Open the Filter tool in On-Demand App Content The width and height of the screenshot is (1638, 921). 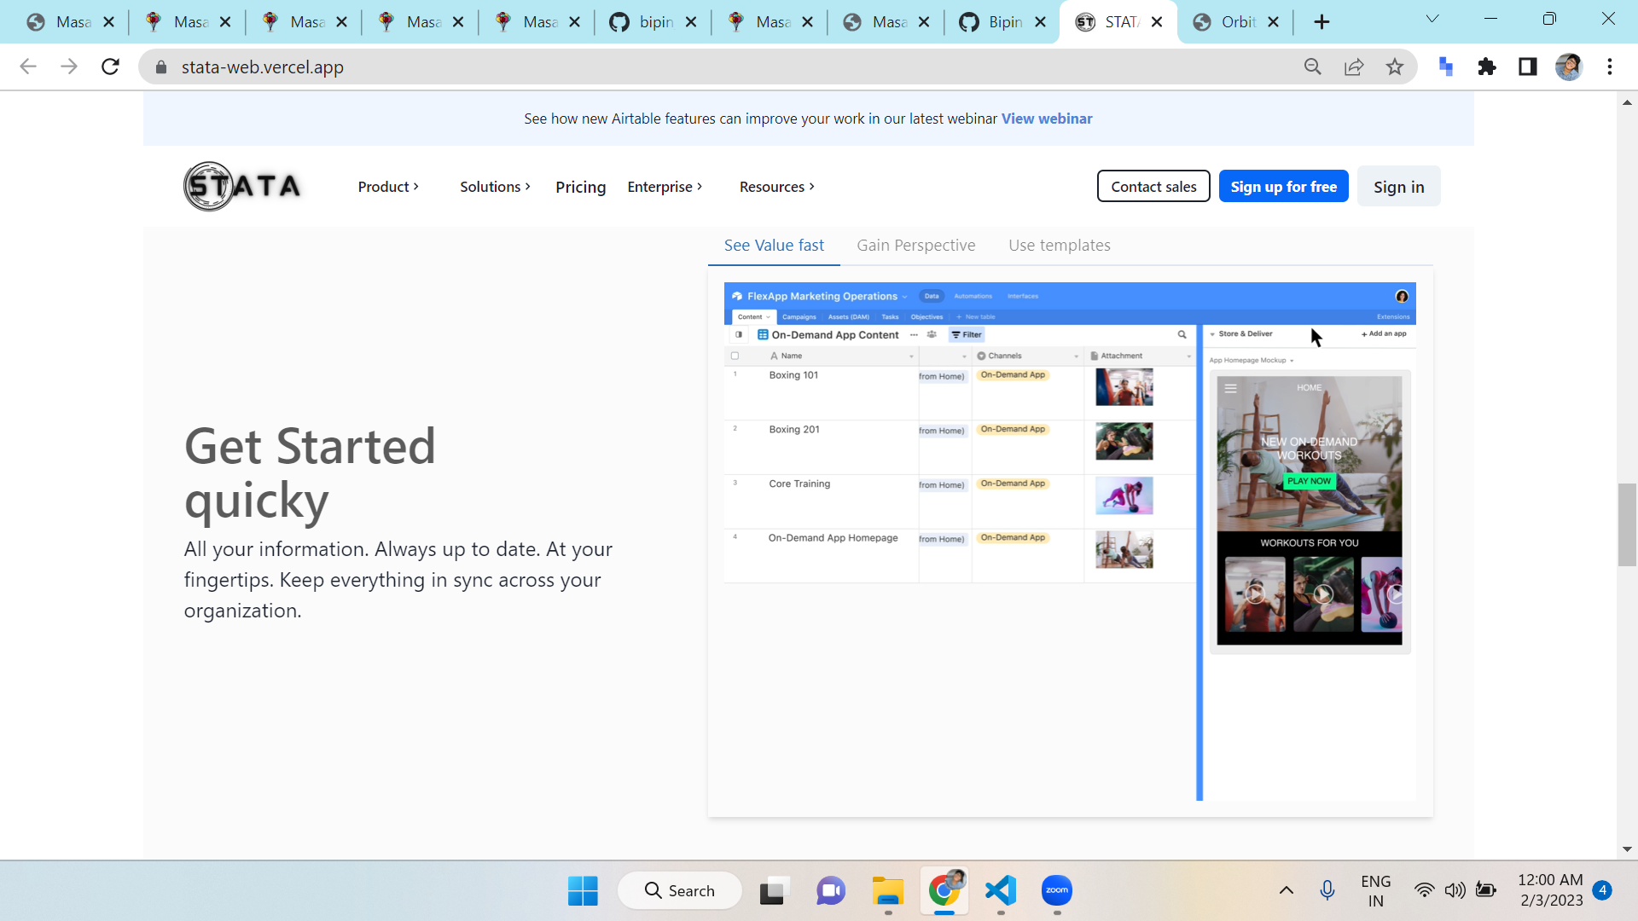click(967, 335)
